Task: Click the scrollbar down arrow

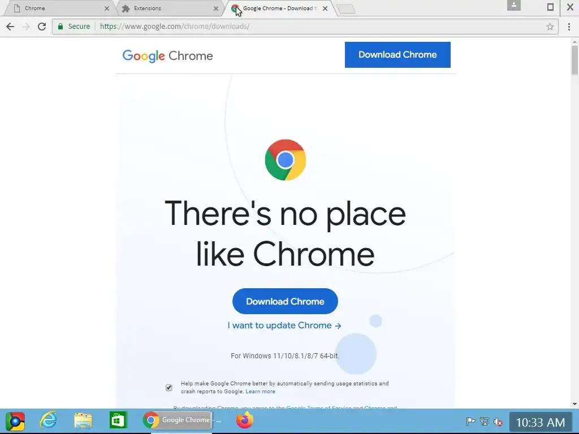Action: click(574, 404)
